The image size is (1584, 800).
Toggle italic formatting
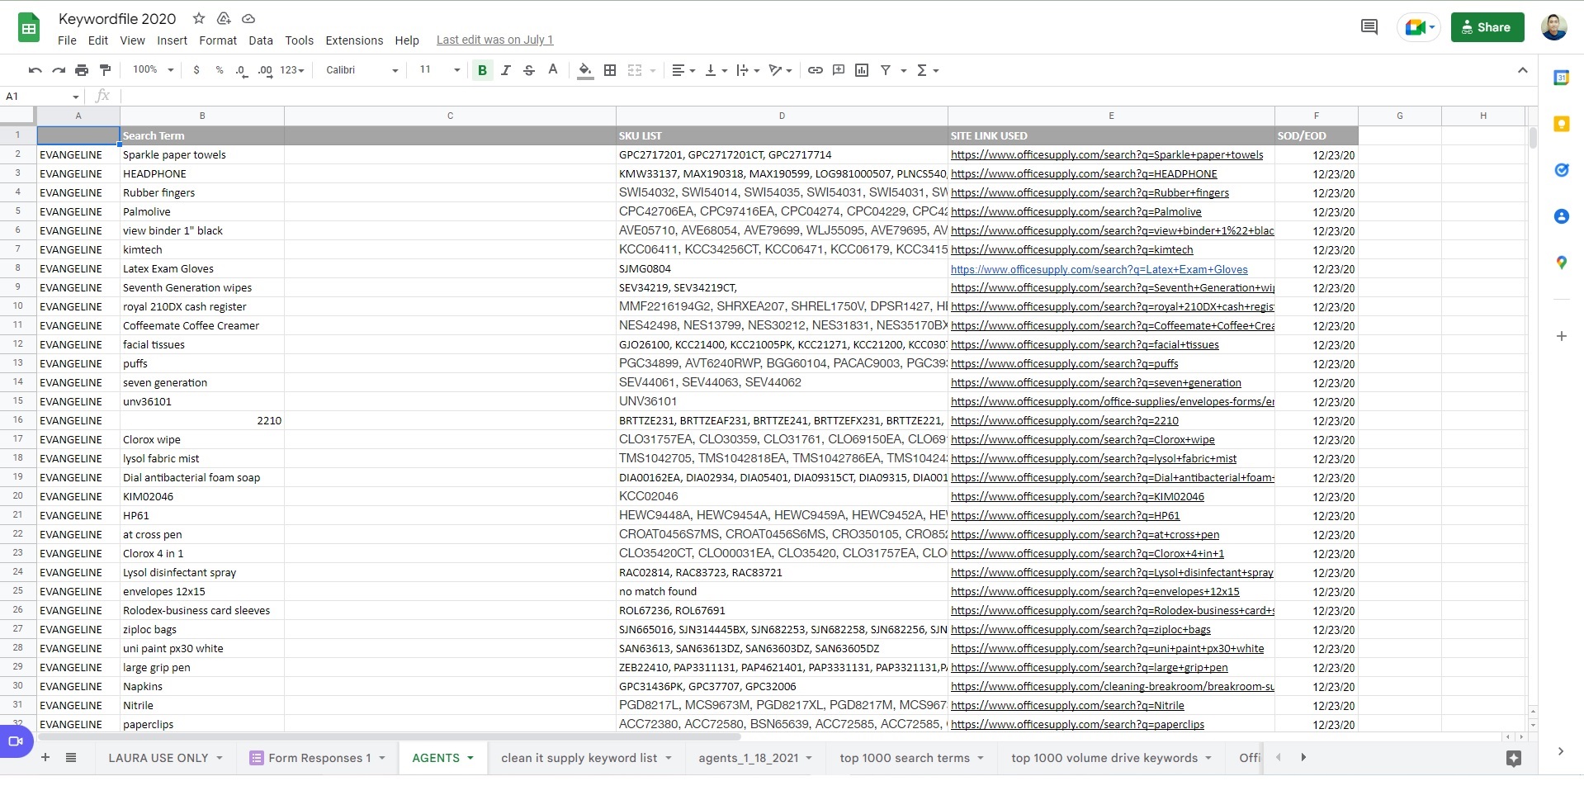tap(506, 70)
